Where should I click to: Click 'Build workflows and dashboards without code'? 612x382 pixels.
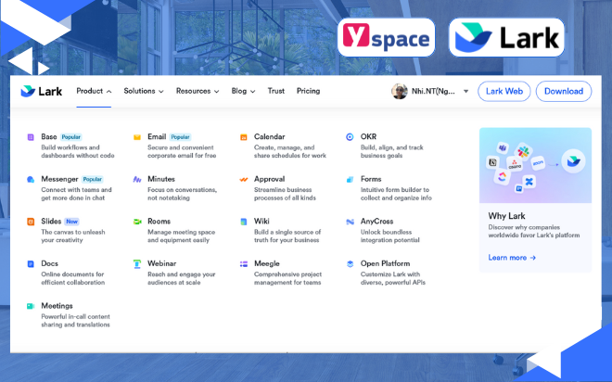pos(78,151)
